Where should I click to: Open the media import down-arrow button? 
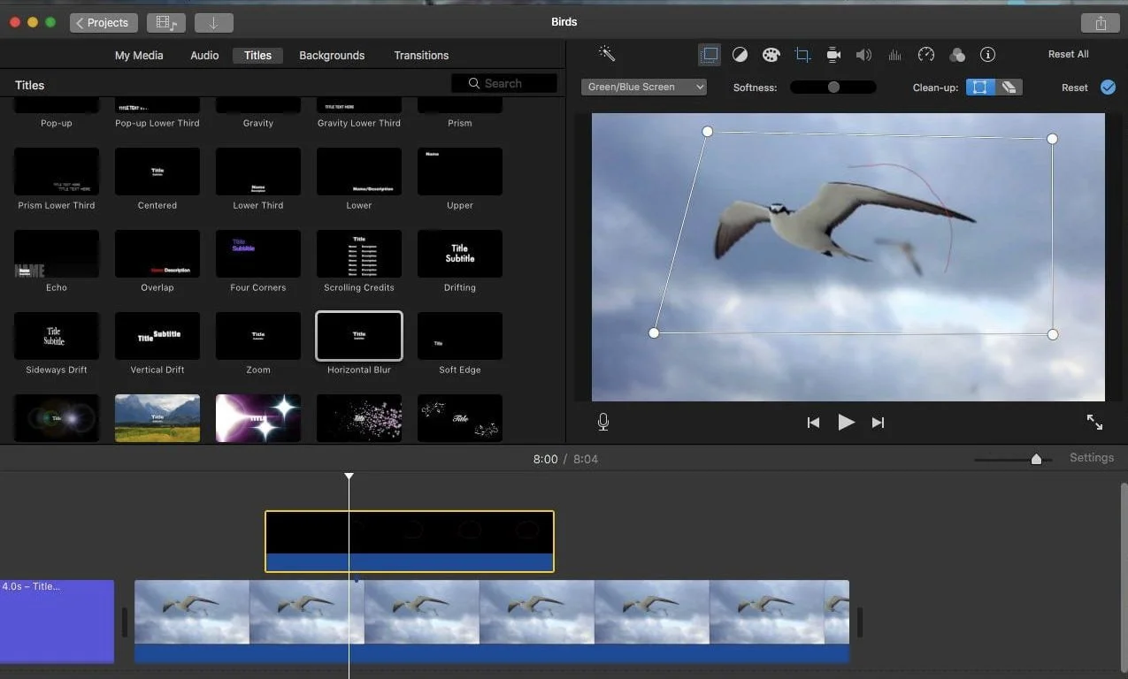coord(213,23)
